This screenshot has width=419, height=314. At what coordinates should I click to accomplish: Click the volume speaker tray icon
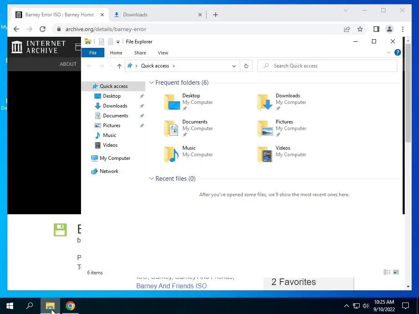coord(366,306)
